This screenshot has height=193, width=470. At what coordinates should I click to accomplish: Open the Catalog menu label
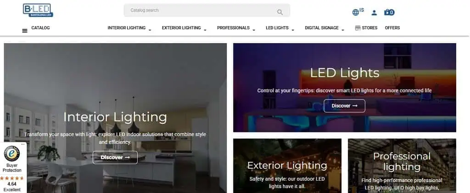pos(40,28)
